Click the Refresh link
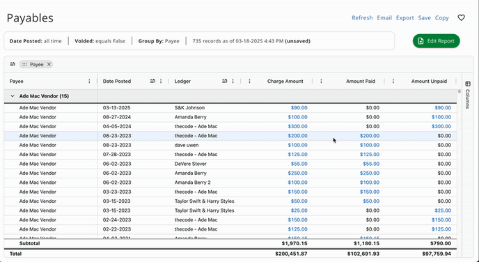Image resolution: width=479 pixels, height=262 pixels. [362, 17]
